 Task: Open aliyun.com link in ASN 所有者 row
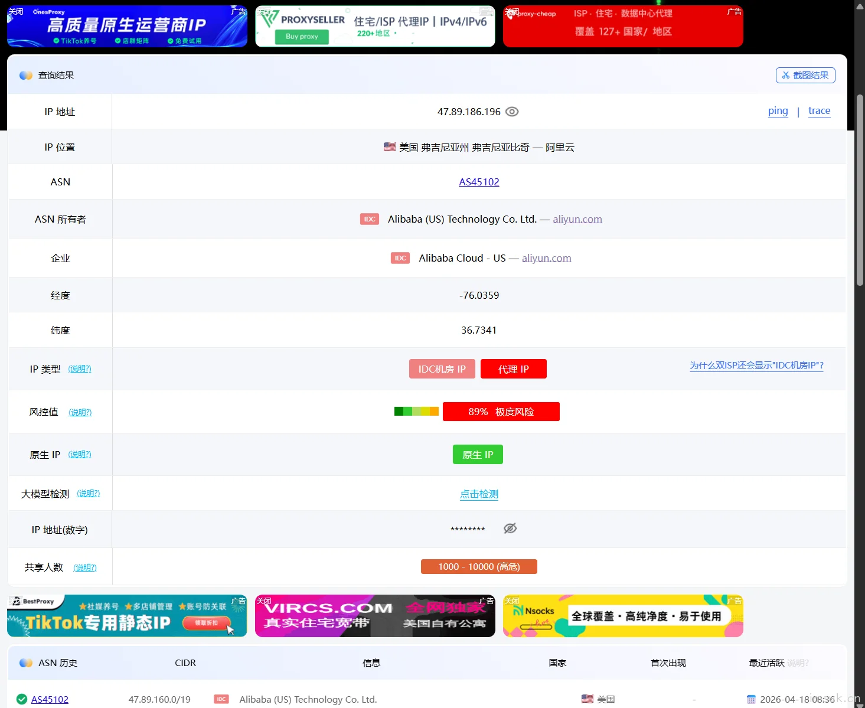pos(577,219)
